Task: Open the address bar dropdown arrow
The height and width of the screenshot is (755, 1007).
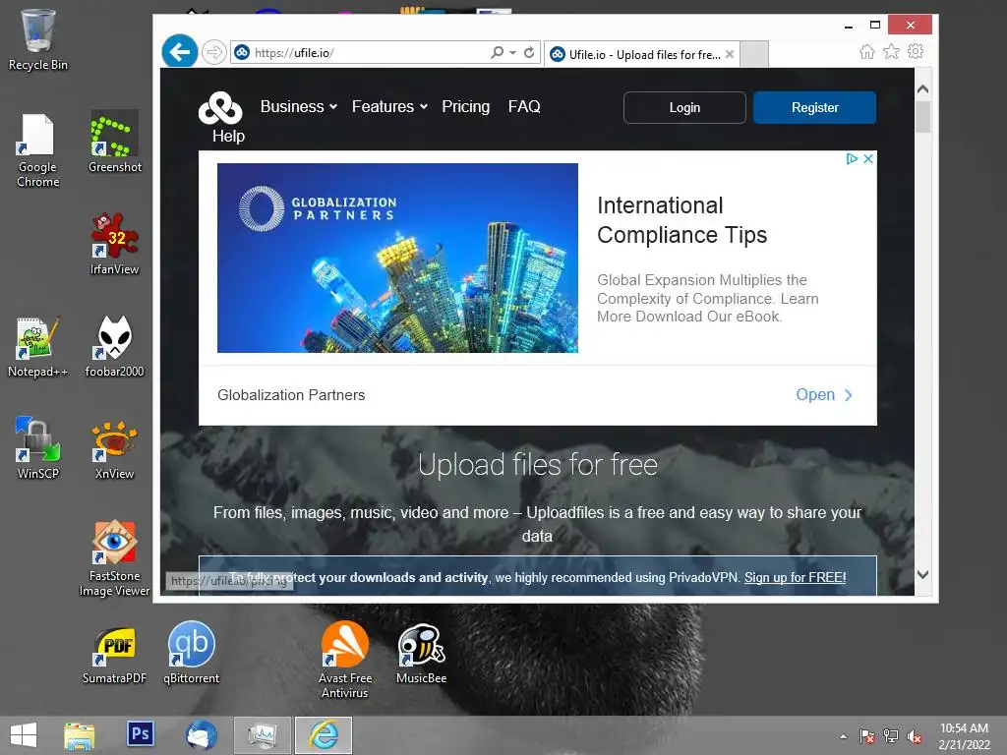Action: tap(512, 53)
